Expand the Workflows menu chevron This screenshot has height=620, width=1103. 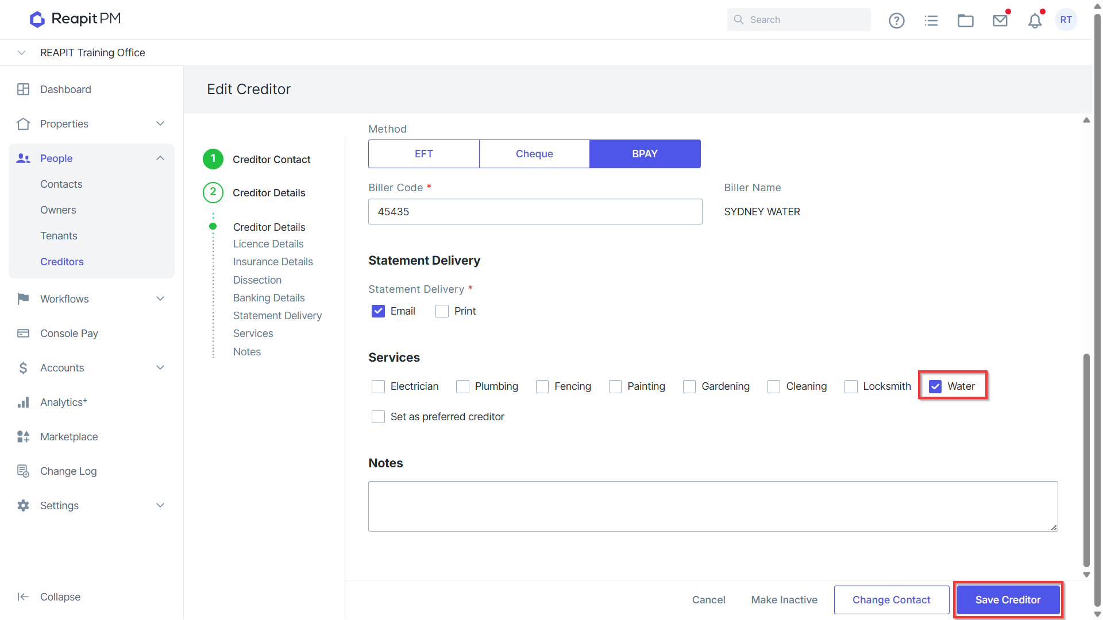click(x=160, y=299)
